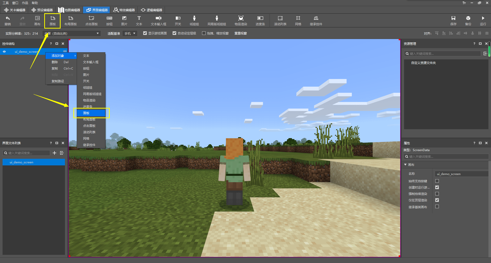
Task: Add a 进度条 progress bar from toolbar
Action: coord(260,21)
